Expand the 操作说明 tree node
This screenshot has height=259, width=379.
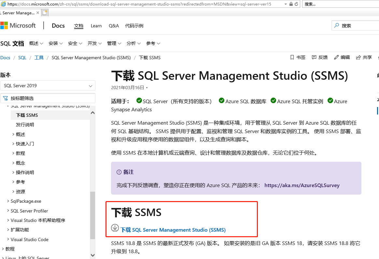pos(13,172)
